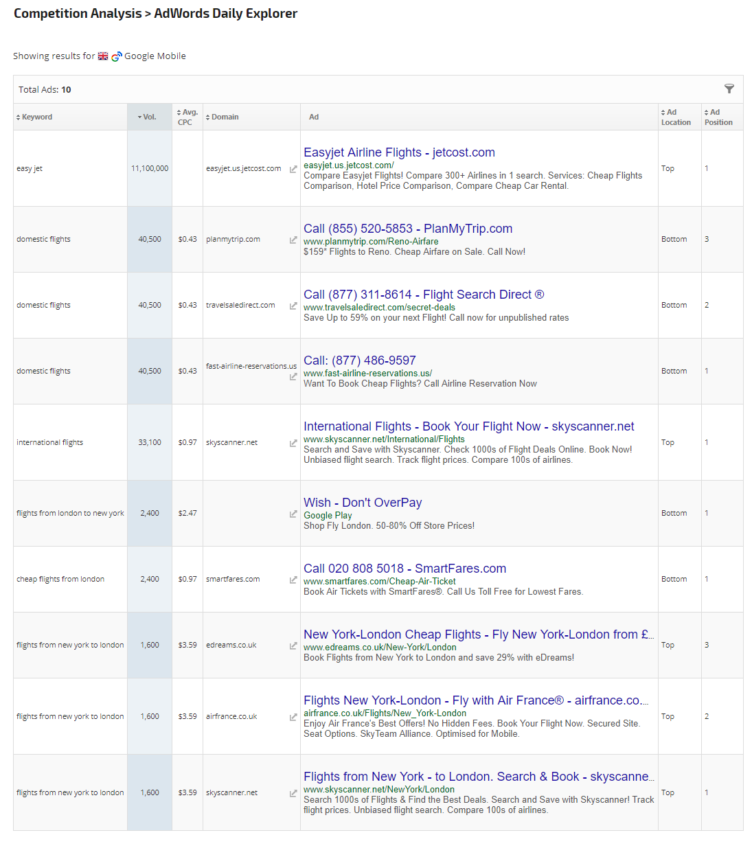Viewport: 752px width, 846px height.
Task: Click the UK flag icon
Action: 103,56
